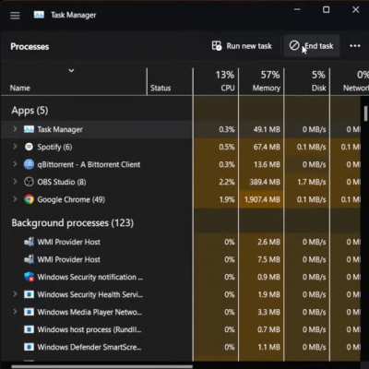The image size is (369, 369).
Task: Click the Processes page title
Action: pyautogui.click(x=30, y=46)
